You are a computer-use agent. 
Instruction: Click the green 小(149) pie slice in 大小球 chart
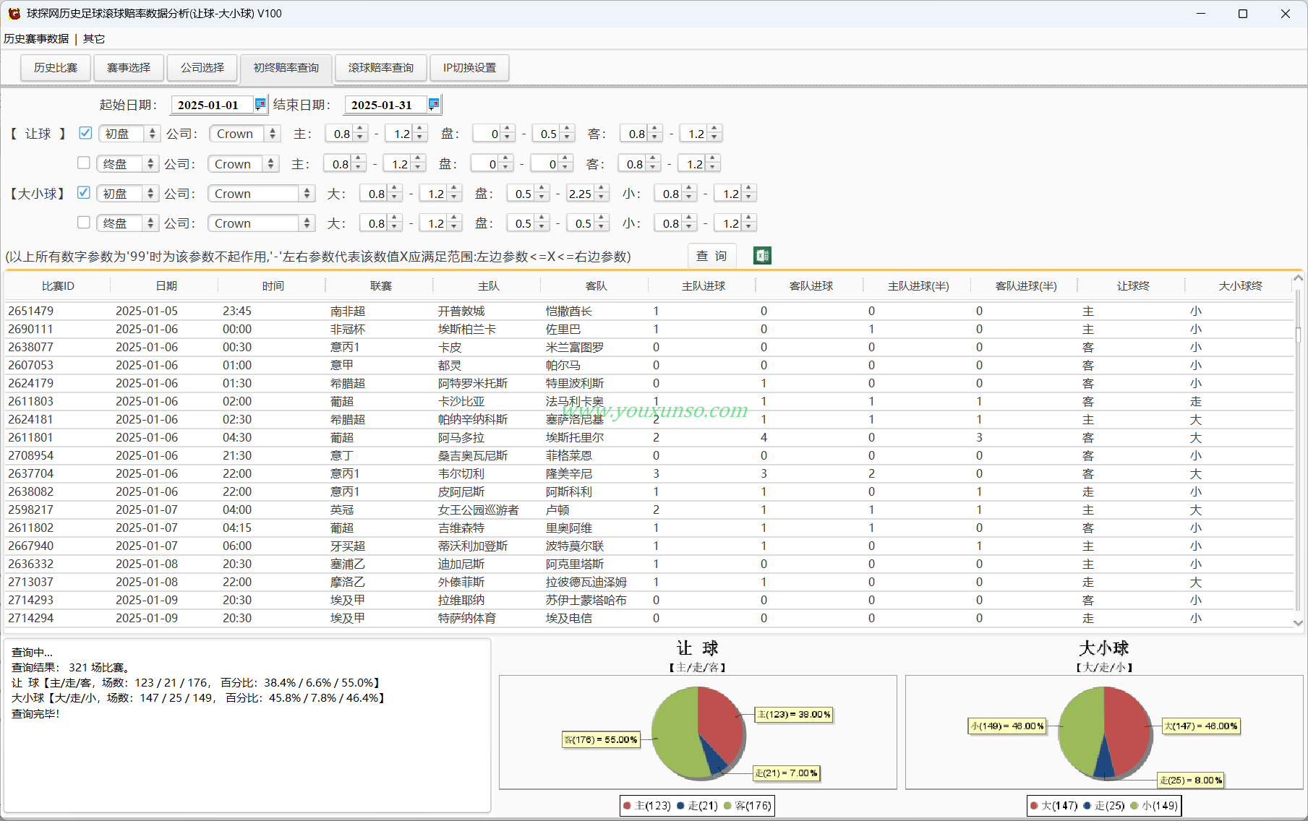1081,730
